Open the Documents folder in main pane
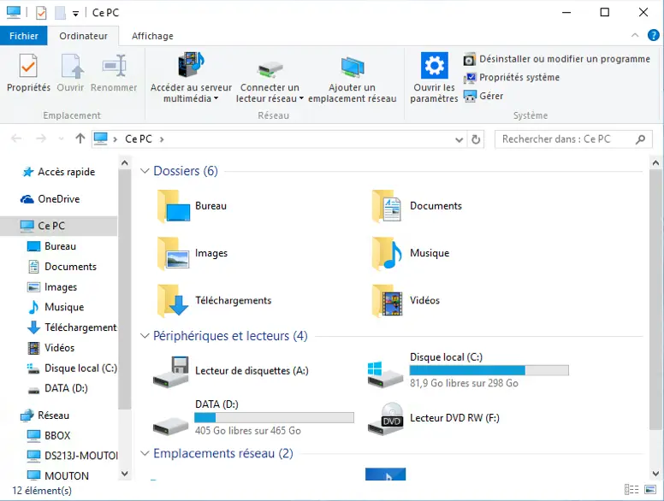This screenshot has height=501, width=664. tap(417, 206)
